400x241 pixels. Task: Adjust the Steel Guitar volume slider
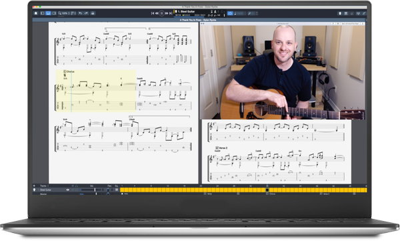[88, 190]
